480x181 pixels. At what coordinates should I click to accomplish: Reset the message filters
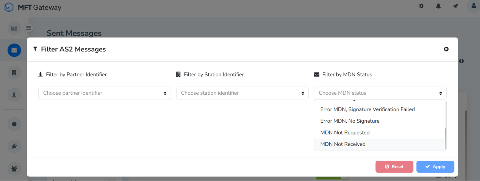point(394,167)
